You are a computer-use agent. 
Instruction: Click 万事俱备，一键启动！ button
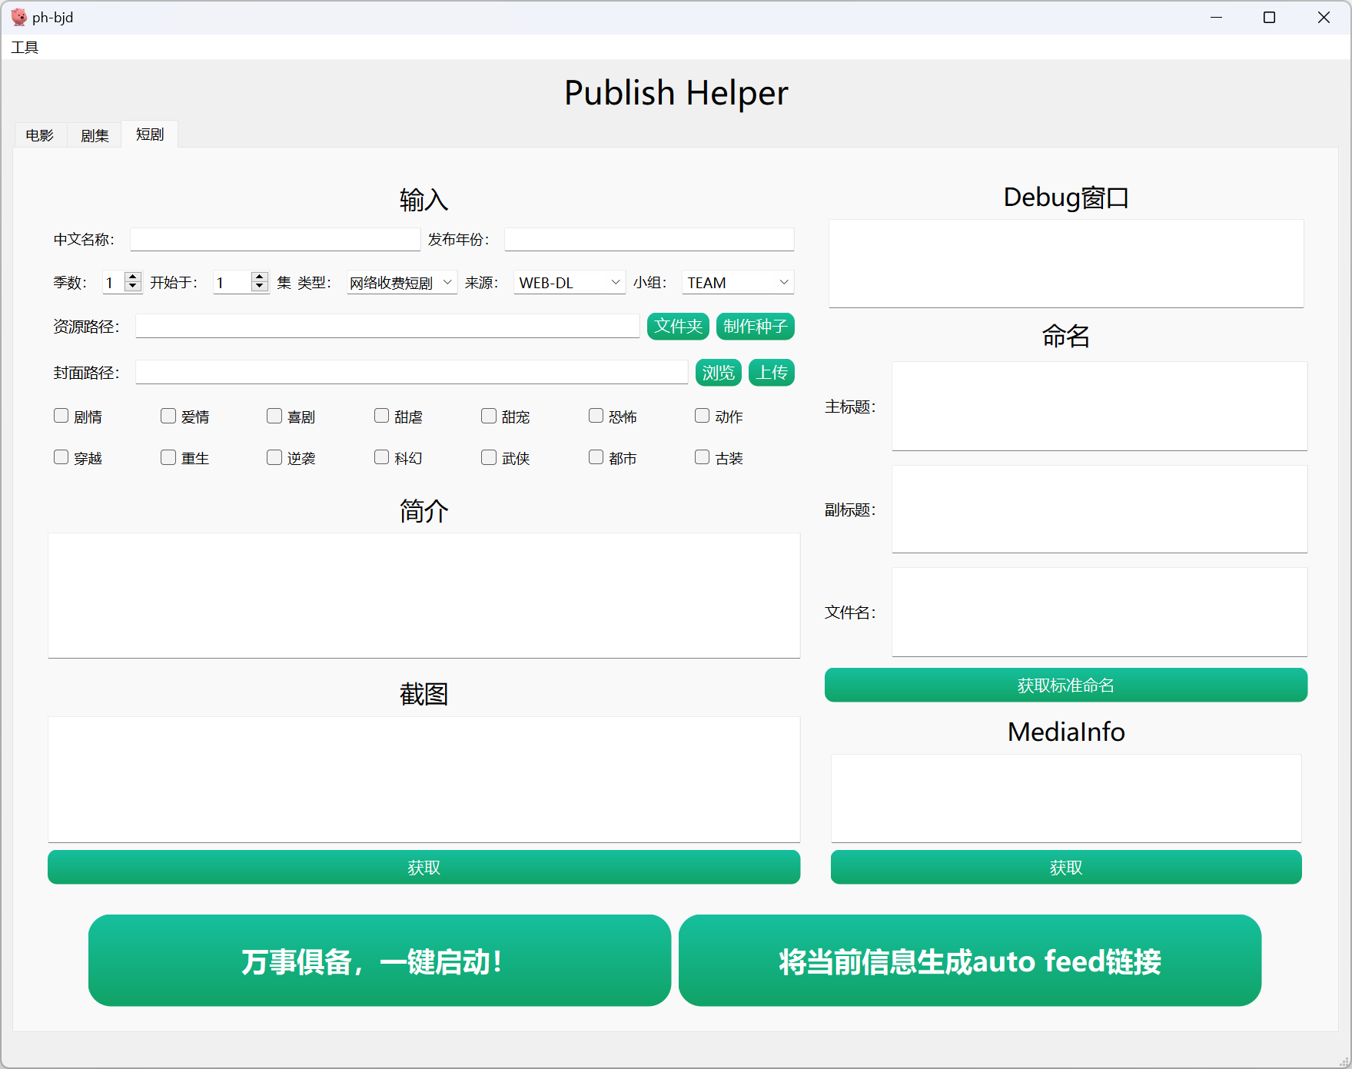click(x=380, y=961)
